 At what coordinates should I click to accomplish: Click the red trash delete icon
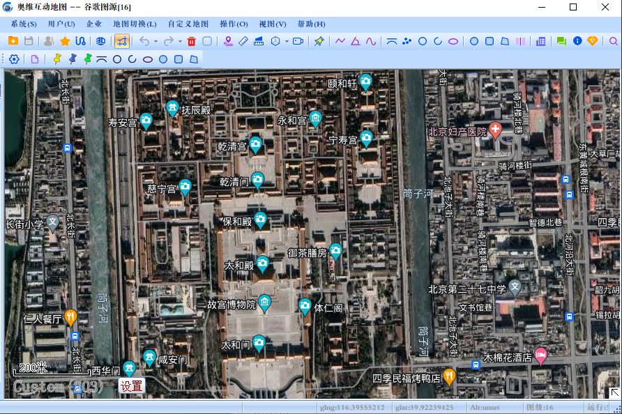tap(191, 41)
